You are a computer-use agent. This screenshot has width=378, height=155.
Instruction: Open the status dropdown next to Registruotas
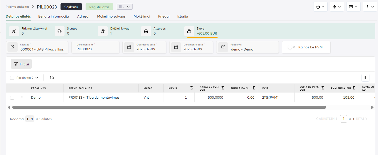pyautogui.click(x=124, y=7)
